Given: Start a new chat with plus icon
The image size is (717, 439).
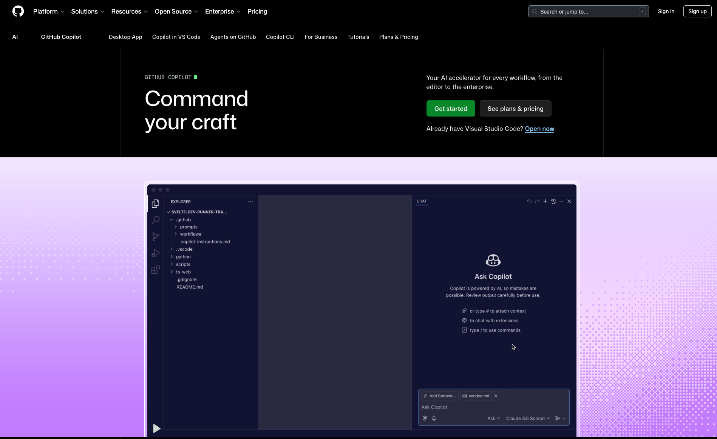Looking at the screenshot, I should coord(545,201).
